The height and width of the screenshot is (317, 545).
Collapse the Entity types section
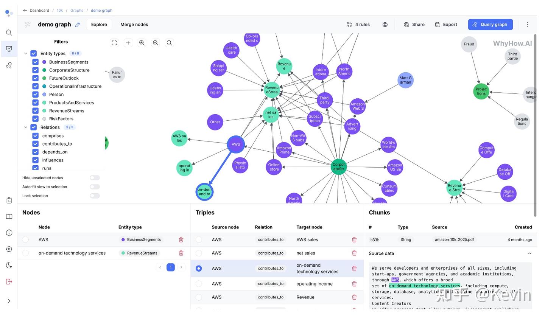pos(25,53)
